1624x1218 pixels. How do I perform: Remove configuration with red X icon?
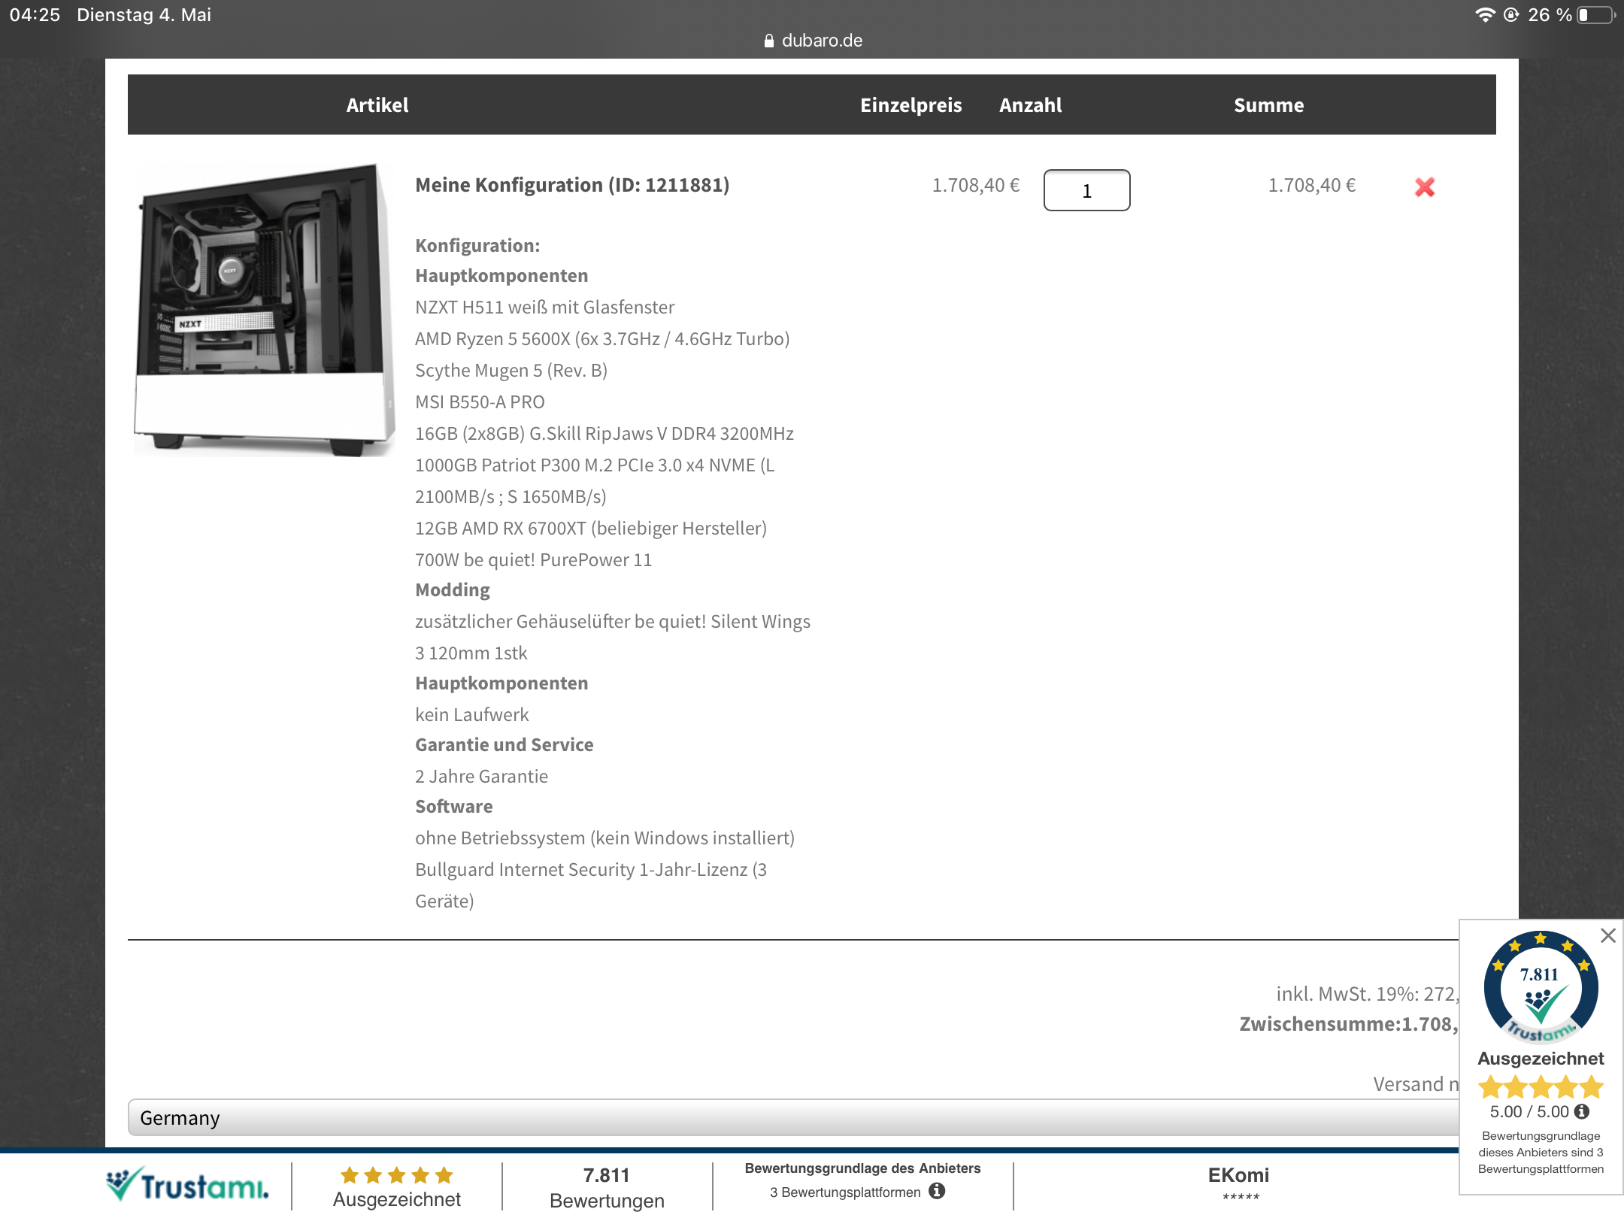pos(1424,186)
